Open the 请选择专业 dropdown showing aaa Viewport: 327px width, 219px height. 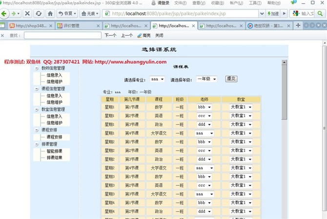coord(157,79)
